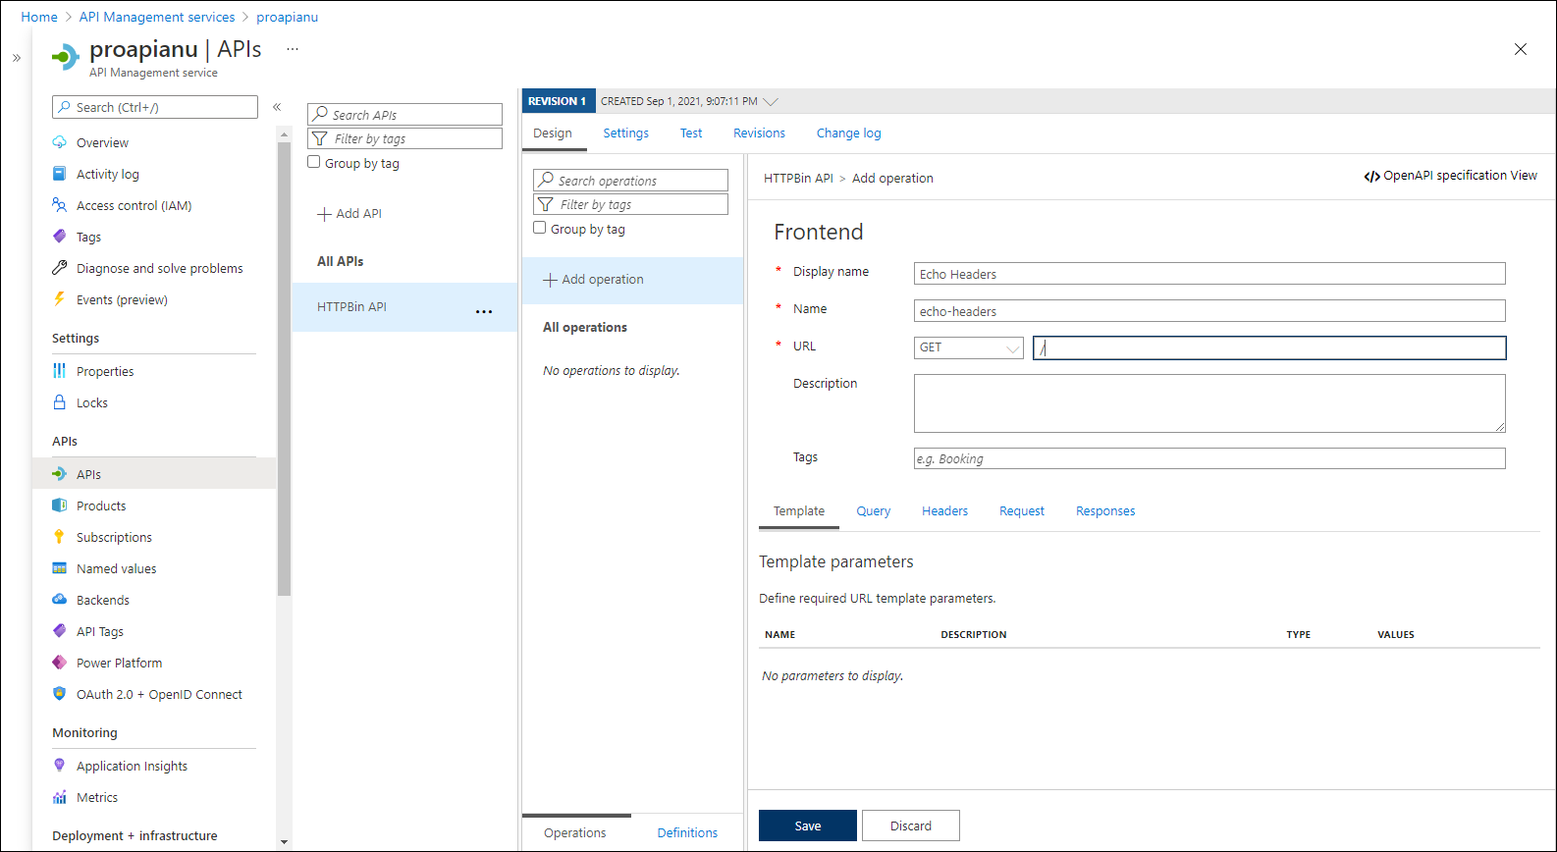Click the filter funnel icon in operations panel
This screenshot has width=1557, height=852.
click(x=546, y=204)
